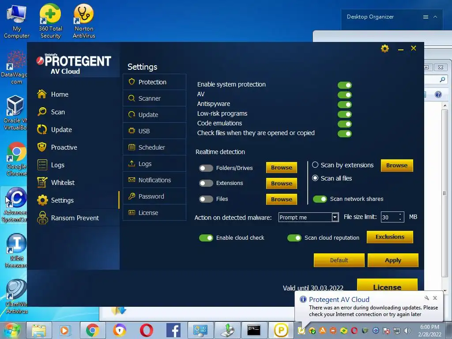Click Browse next to Files toggle
Image resolution: width=452 pixels, height=339 pixels.
[282, 199]
